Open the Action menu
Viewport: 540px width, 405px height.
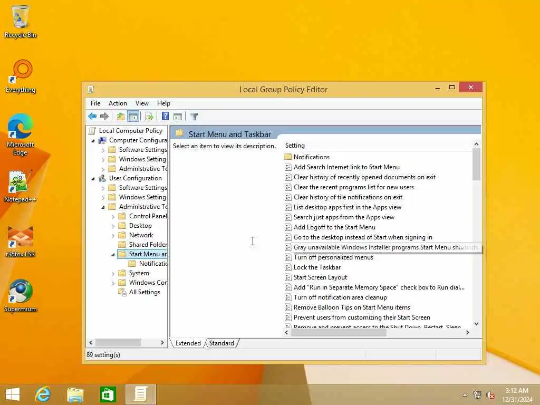point(118,103)
